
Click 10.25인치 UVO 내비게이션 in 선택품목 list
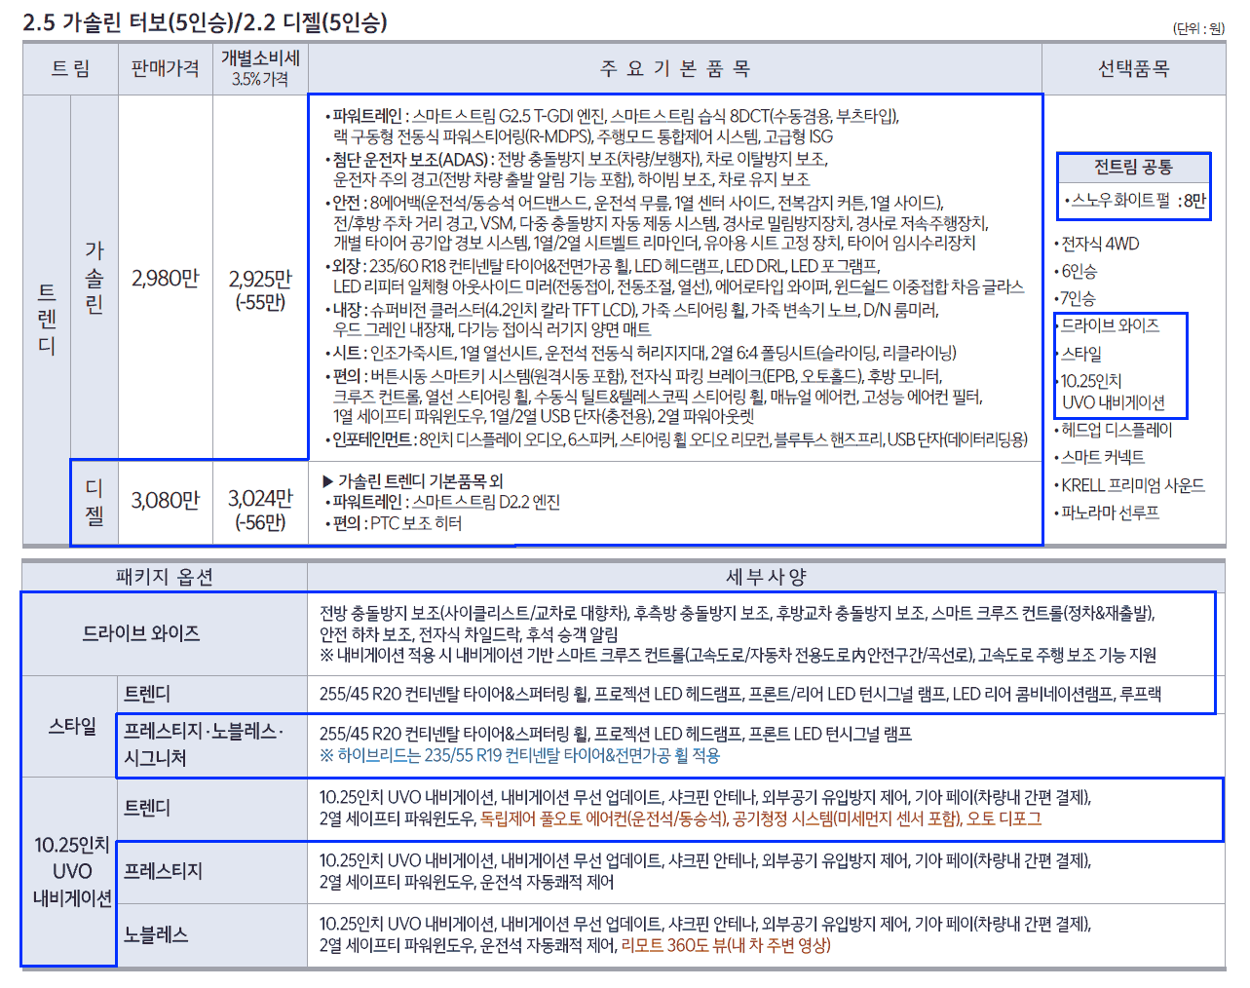click(1111, 392)
